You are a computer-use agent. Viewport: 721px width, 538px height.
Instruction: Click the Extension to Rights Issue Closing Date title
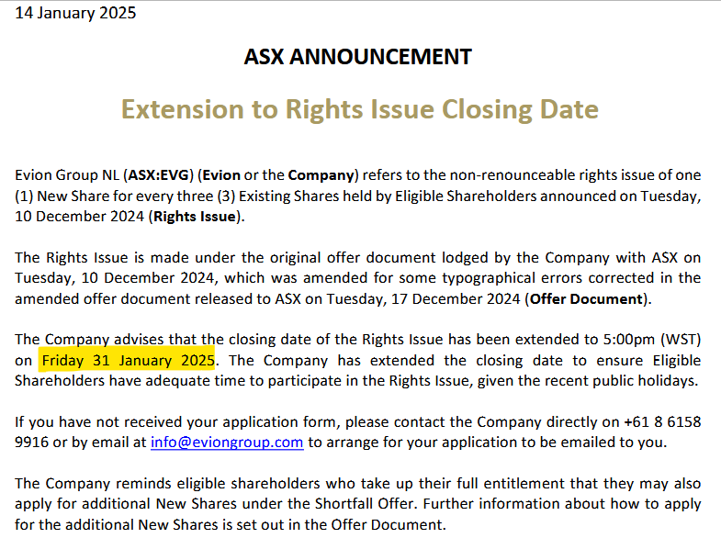pyautogui.click(x=359, y=109)
